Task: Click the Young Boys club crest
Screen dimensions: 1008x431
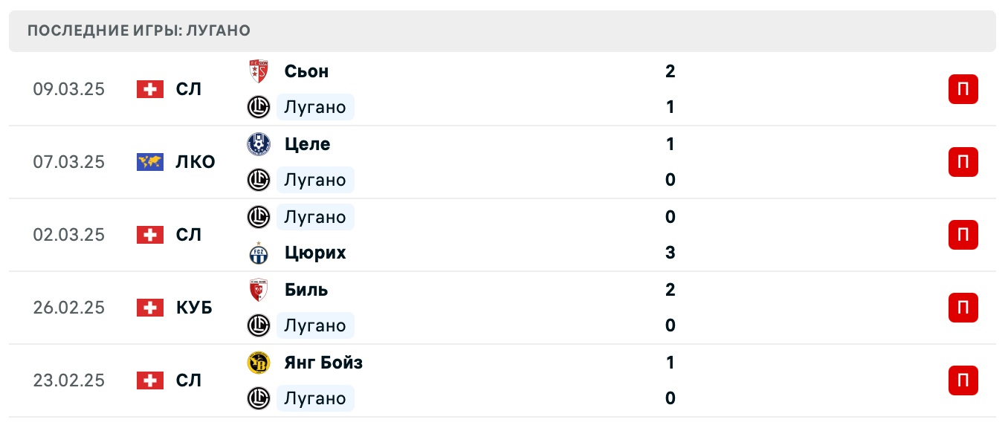Action: coord(258,363)
